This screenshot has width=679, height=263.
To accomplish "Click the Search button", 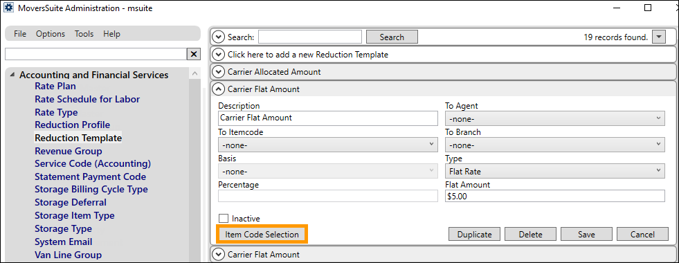I will tap(392, 37).
